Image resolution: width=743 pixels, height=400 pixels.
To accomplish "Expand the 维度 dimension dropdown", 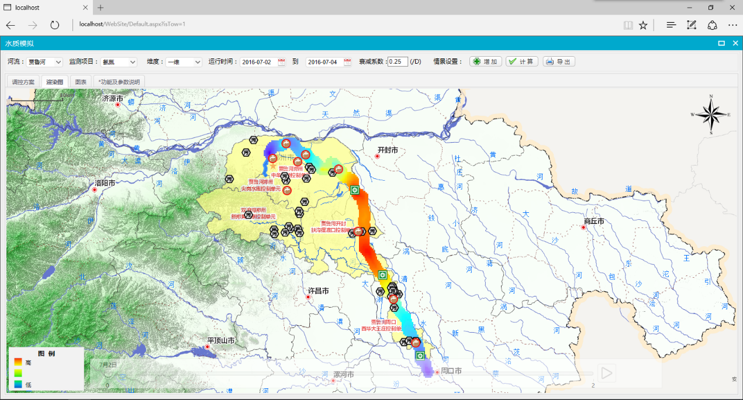I will (x=184, y=62).
